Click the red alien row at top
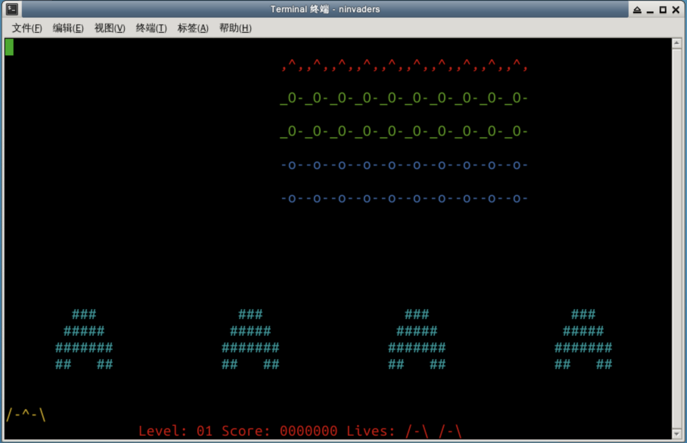The image size is (687, 443). click(404, 65)
